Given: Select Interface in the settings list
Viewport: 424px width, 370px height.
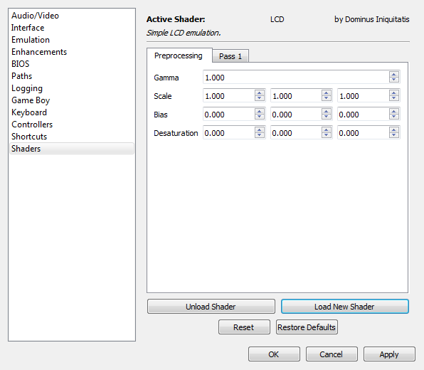Looking at the screenshot, I should [72, 28].
